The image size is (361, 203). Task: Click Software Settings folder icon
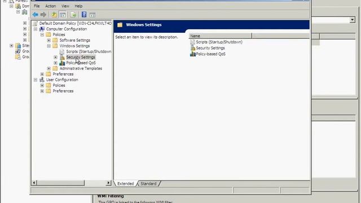[55, 40]
